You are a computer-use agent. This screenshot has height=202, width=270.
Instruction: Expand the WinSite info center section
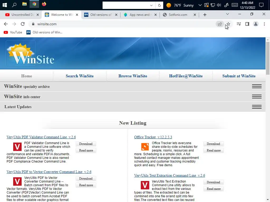click(x=257, y=97)
